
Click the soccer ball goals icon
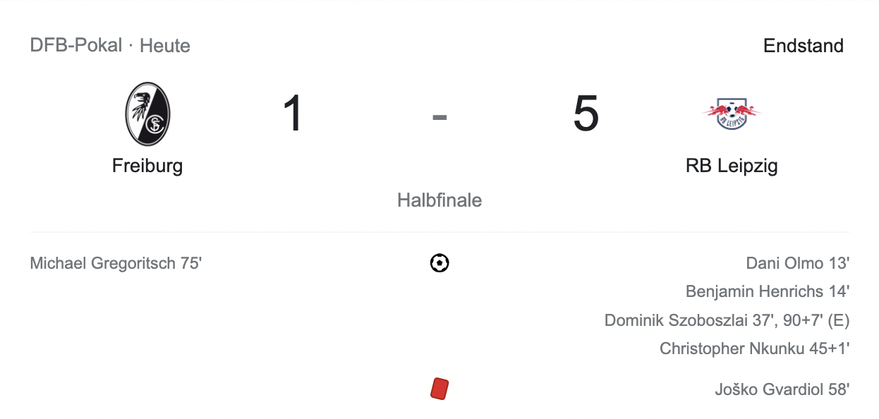coord(439,263)
